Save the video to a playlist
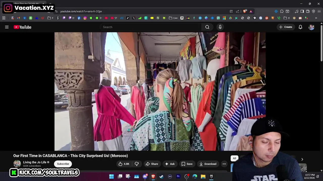This screenshot has height=181, width=323. click(187, 164)
